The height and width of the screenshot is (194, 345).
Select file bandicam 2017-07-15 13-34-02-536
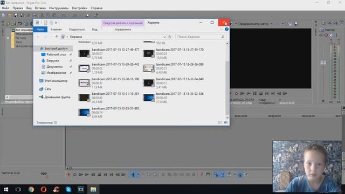pos(174,98)
